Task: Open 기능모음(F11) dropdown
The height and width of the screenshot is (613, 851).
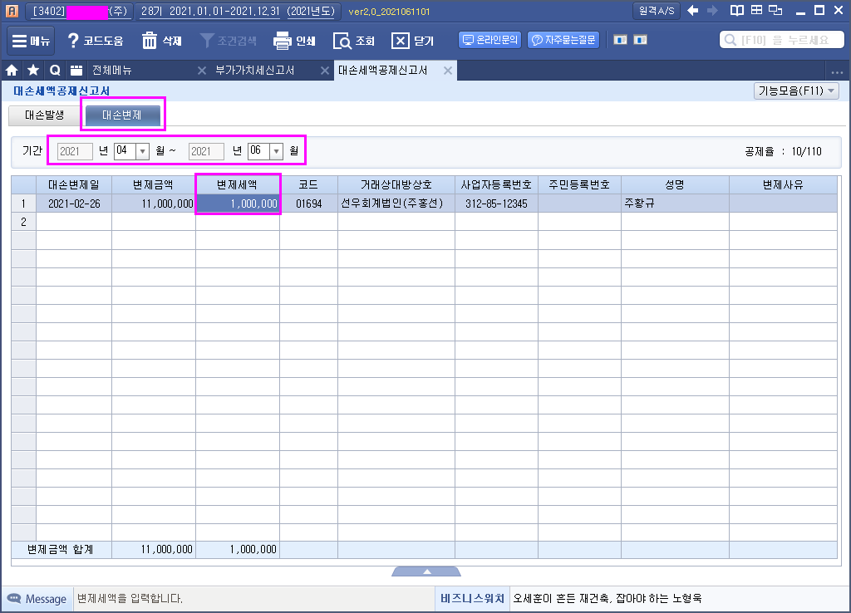Action: [796, 91]
